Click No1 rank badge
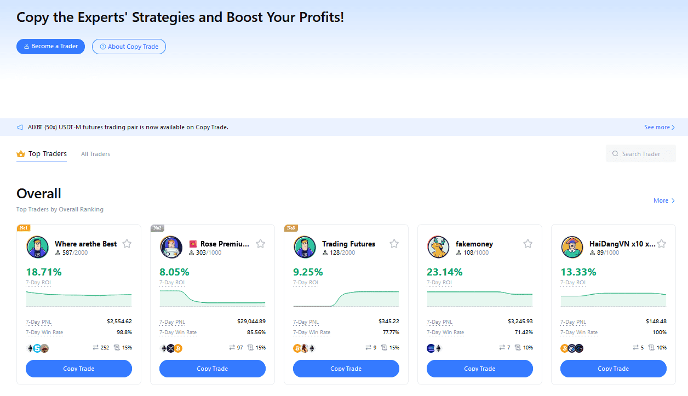Screen dimensions: 688x396 pyautogui.click(x=24, y=228)
